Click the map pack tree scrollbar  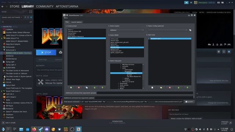[x=143, y=76]
